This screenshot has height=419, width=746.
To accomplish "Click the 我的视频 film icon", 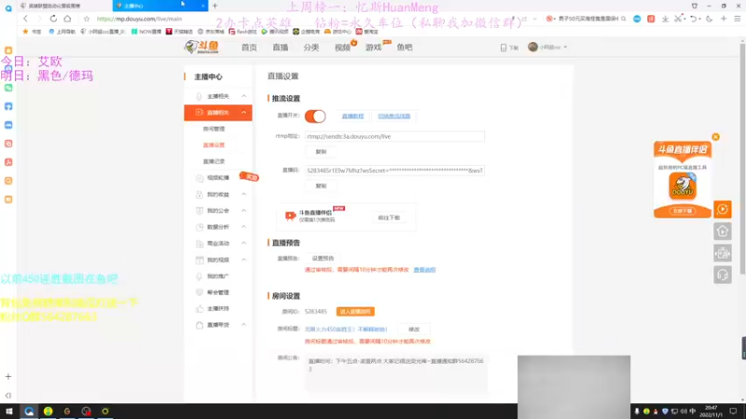I will 200,260.
